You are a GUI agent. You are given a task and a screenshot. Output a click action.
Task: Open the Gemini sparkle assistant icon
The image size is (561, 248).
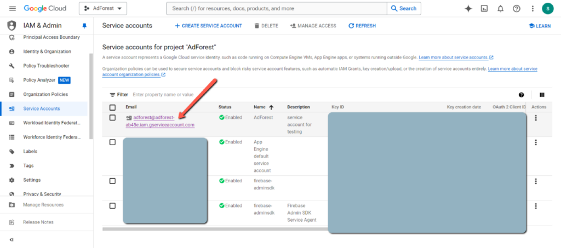pos(468,9)
